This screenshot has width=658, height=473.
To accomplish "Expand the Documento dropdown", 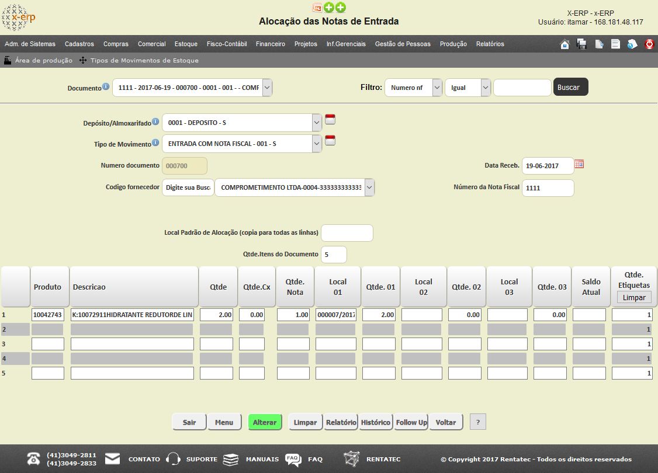I will coord(267,88).
